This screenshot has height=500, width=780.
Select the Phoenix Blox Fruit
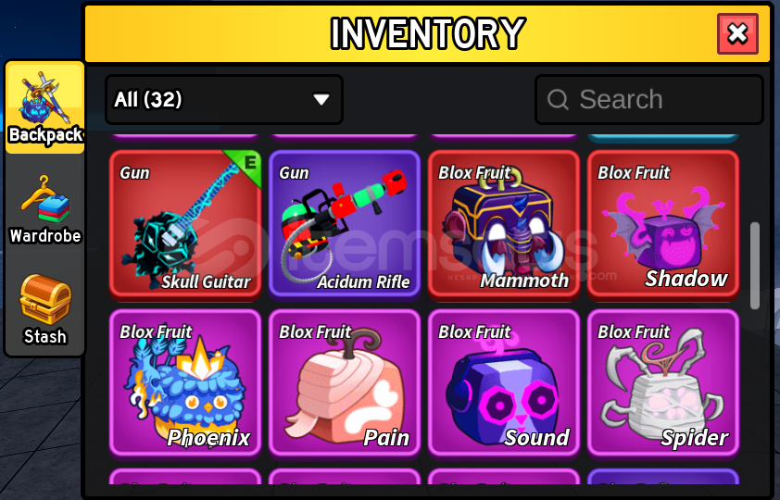(x=185, y=382)
